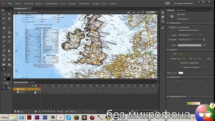215x121 pixels.
Task: Open the stage zoom percentage dropdown
Action: coord(157,12)
